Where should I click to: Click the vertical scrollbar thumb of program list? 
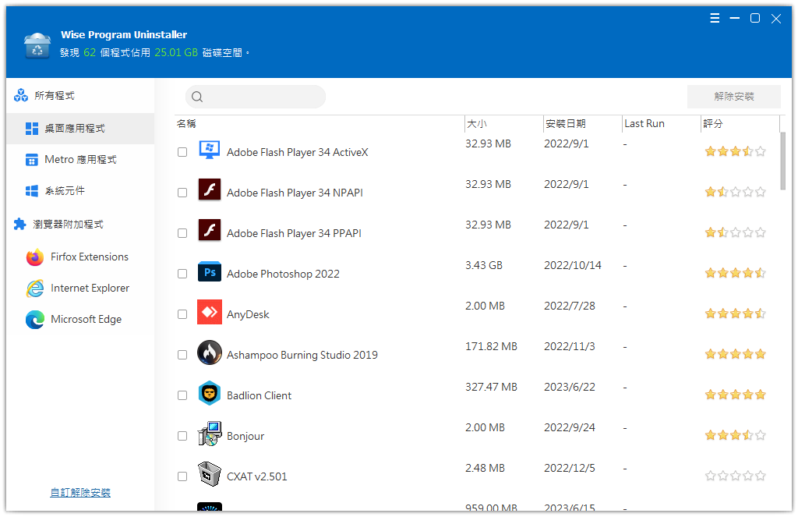(x=782, y=161)
